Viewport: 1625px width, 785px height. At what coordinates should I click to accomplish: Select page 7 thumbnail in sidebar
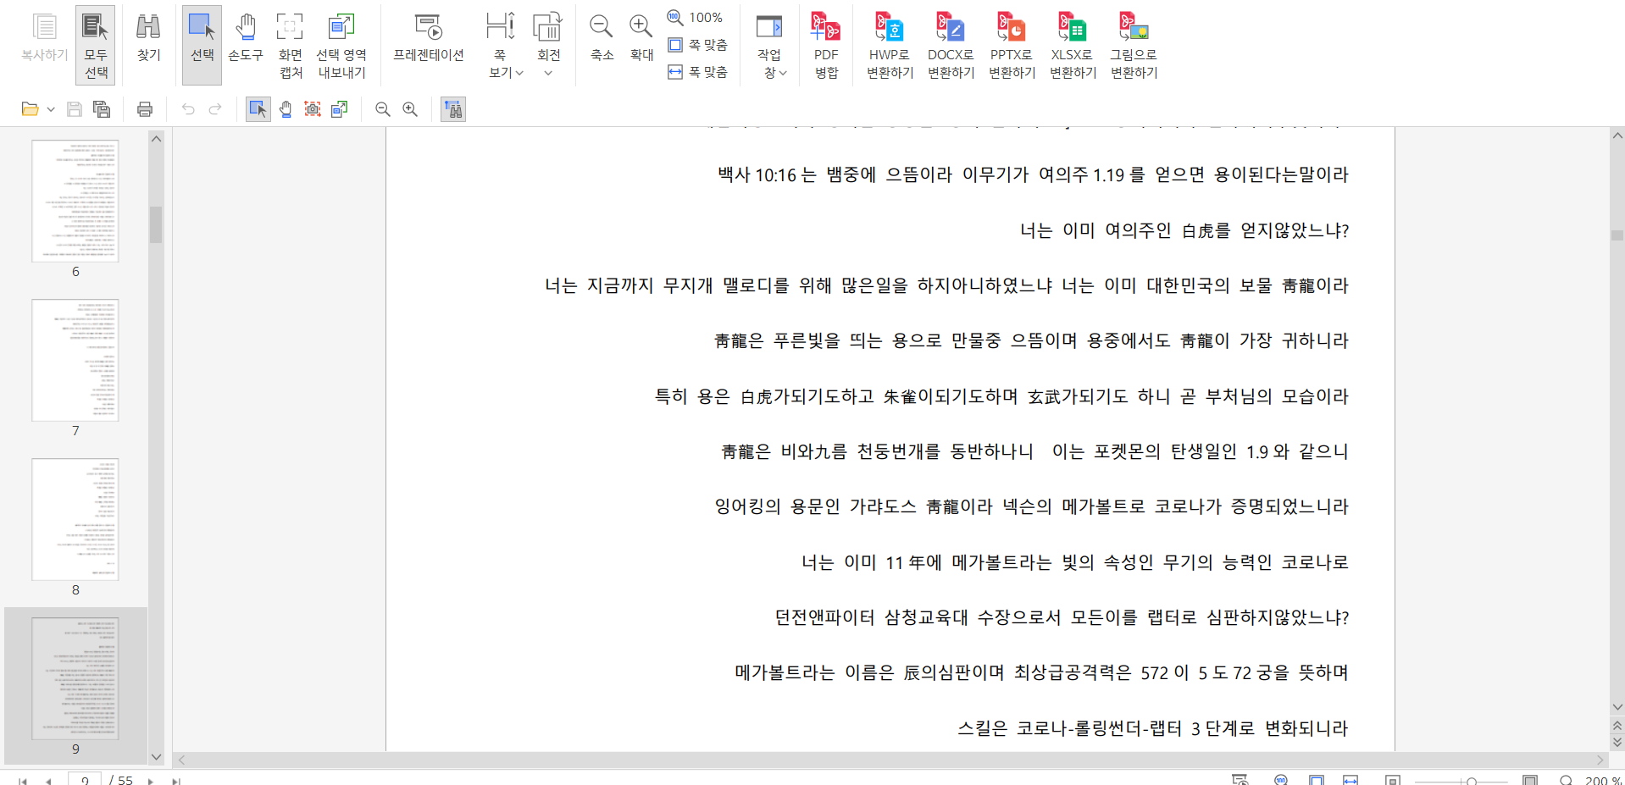coord(75,360)
